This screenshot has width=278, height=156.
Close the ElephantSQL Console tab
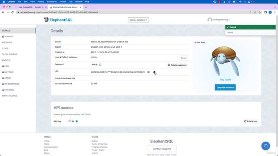click(80, 7)
